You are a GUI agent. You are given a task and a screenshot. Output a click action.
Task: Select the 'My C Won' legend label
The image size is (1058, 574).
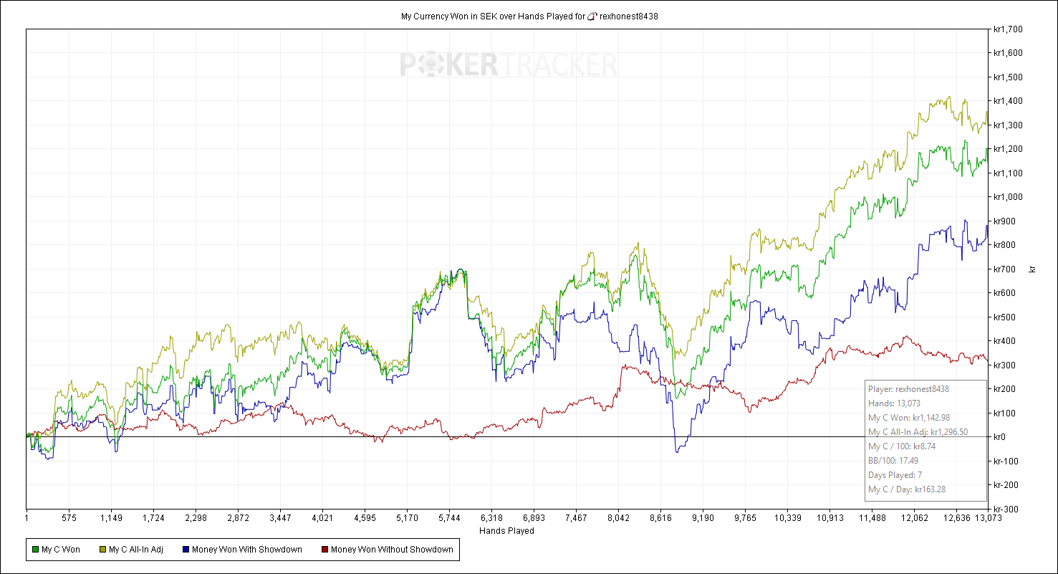coord(61,550)
